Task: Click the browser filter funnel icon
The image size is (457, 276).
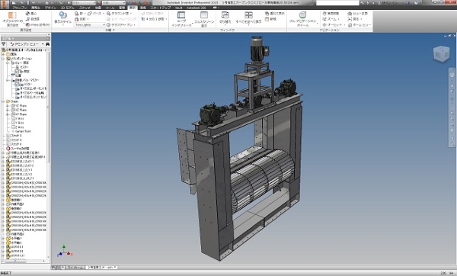Action: pyautogui.click(x=4, y=44)
